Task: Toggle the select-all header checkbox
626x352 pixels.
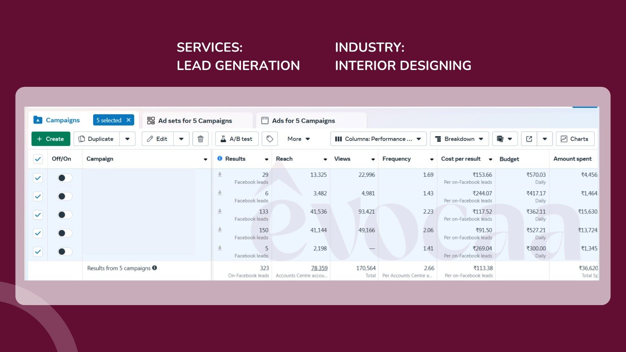Action: pyautogui.click(x=38, y=159)
